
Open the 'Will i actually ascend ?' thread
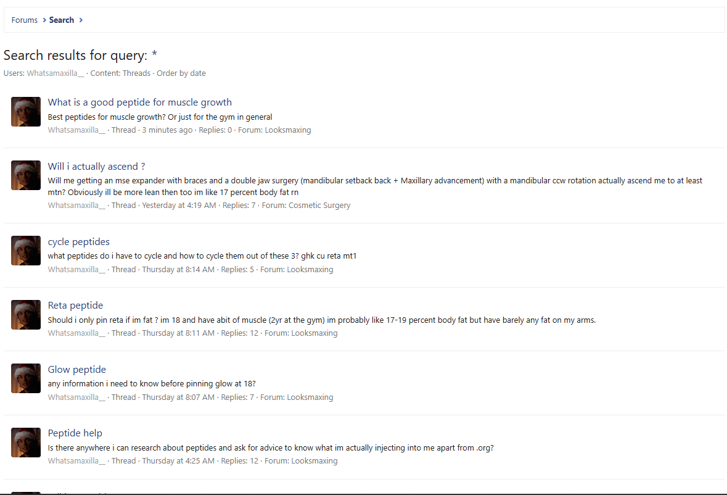[96, 167]
